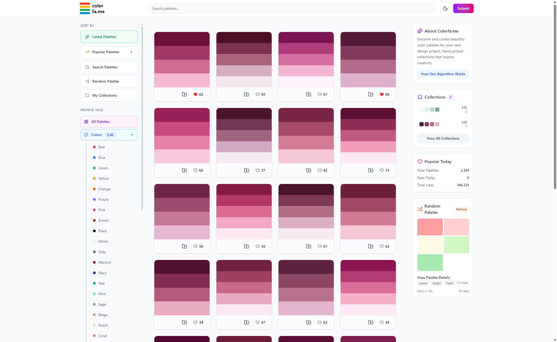Click the Collections bookmark icon in the sidebar panel

point(420,97)
